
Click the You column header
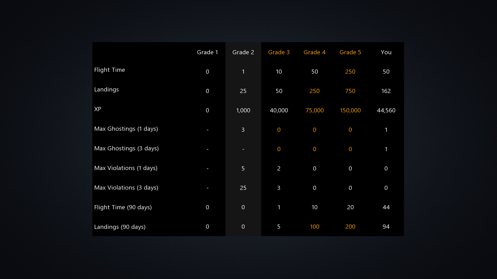click(x=386, y=52)
